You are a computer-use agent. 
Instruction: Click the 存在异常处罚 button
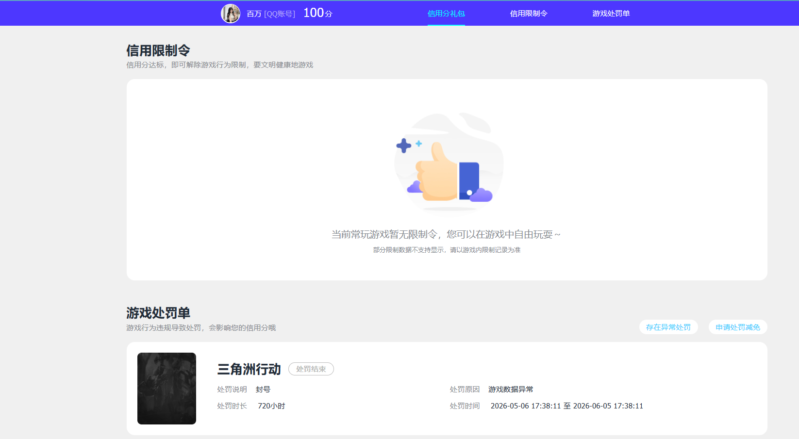tap(668, 327)
